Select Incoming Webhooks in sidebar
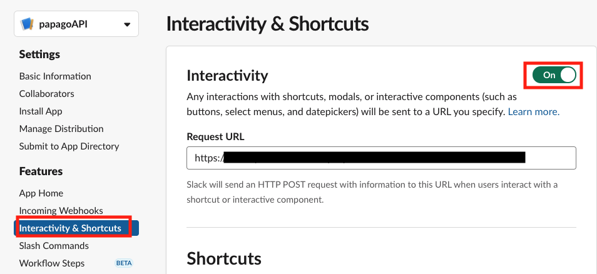Image resolution: width=597 pixels, height=274 pixels. [x=61, y=211]
